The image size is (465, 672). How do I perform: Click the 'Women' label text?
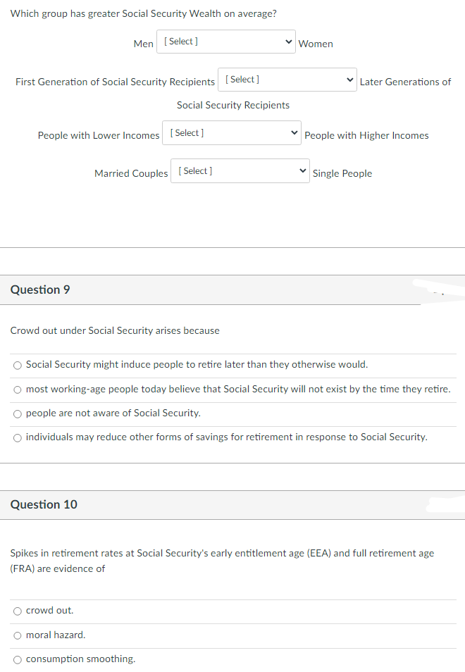click(316, 43)
